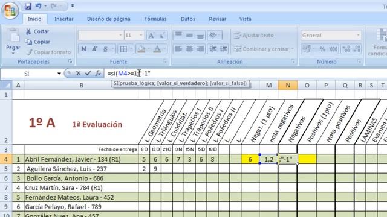Viewport: 387px width, 217px height.
Task: Decrease the font size
Action: tap(162, 35)
